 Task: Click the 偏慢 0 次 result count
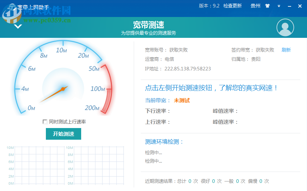click(x=258, y=181)
